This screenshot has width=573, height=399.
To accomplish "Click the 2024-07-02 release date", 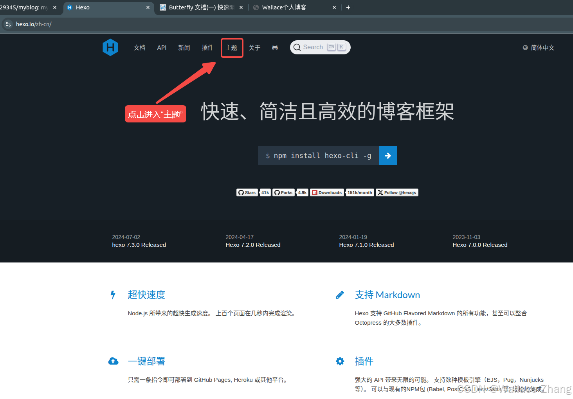I will pyautogui.click(x=126, y=237).
